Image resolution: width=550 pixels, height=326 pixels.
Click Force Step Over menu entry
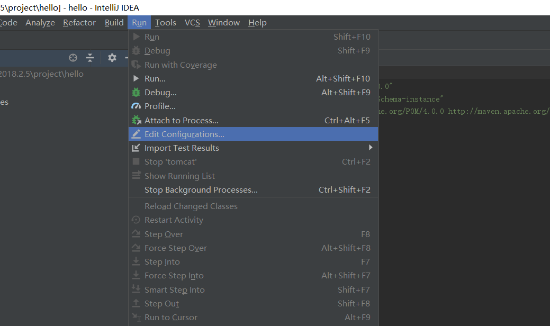253,248
